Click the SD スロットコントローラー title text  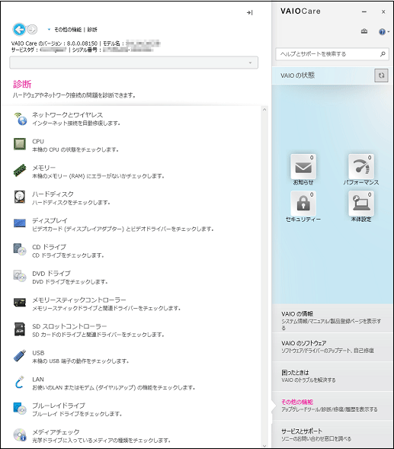69,326
